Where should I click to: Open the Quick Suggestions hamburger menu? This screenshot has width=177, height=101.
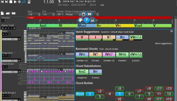(172, 31)
